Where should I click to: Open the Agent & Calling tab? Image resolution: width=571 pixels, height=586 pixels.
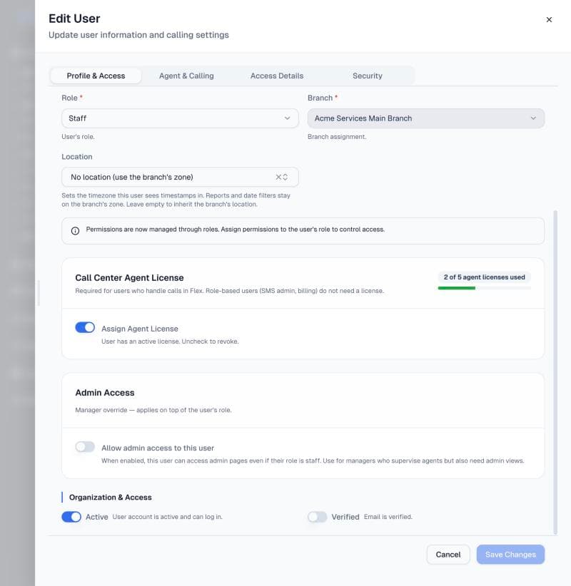186,76
